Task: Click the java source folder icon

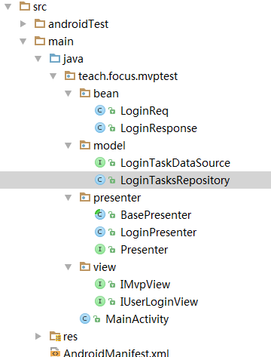Action: click(55, 58)
